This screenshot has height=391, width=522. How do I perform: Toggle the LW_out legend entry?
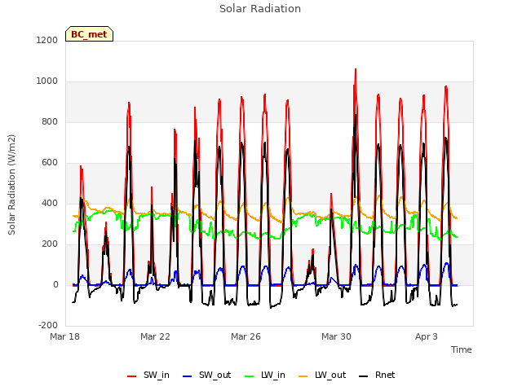click(x=322, y=376)
